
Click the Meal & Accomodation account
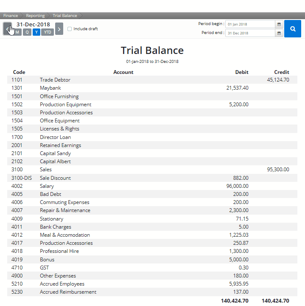65,235
